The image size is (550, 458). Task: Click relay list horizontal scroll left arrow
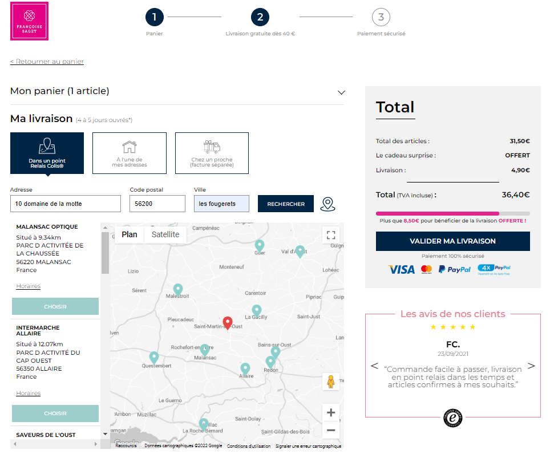click(15, 444)
